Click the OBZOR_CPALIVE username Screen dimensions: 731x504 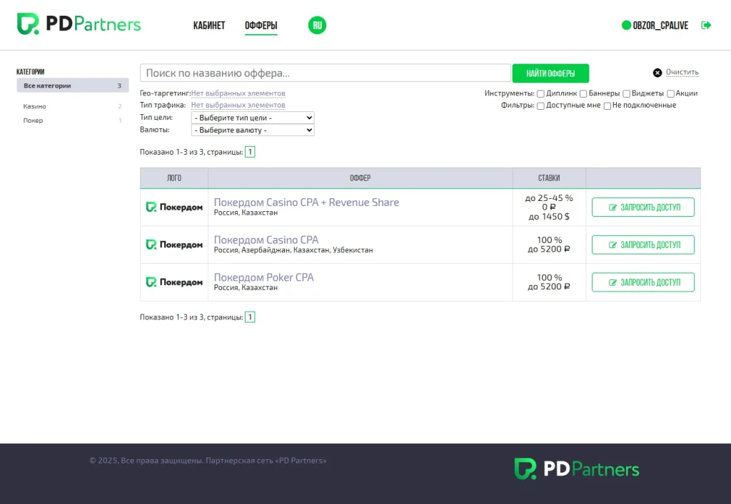click(660, 26)
